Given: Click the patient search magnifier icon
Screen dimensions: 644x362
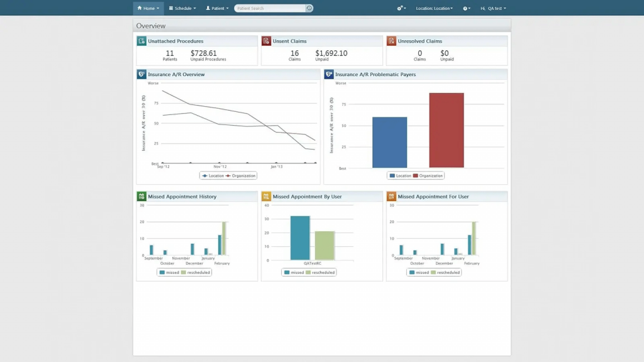Looking at the screenshot, I should pos(308,8).
